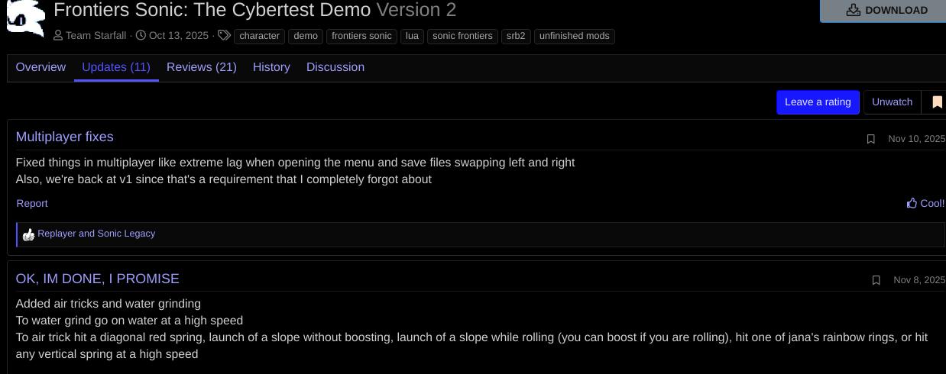
Task: Bookmark the Multiplayer fixes update
Action: click(870, 139)
